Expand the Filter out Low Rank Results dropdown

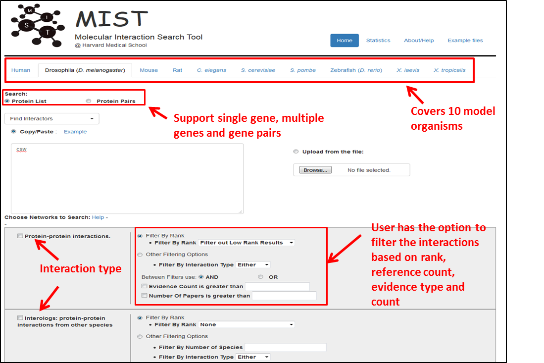point(246,243)
